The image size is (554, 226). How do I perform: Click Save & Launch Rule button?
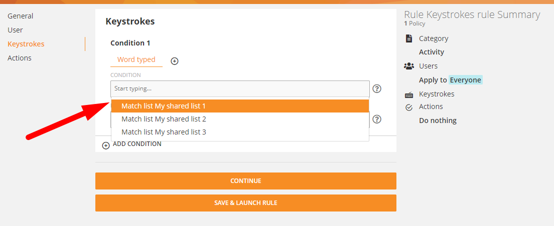[x=245, y=203]
